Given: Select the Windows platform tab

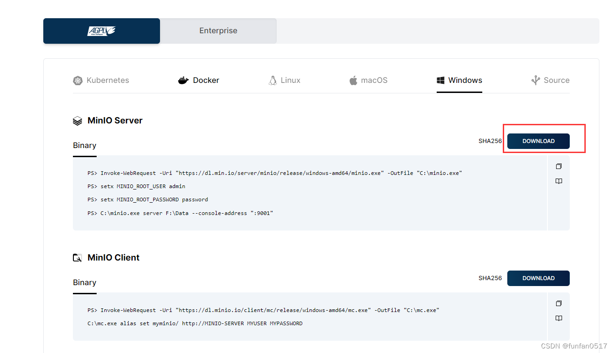Looking at the screenshot, I should pyautogui.click(x=459, y=81).
